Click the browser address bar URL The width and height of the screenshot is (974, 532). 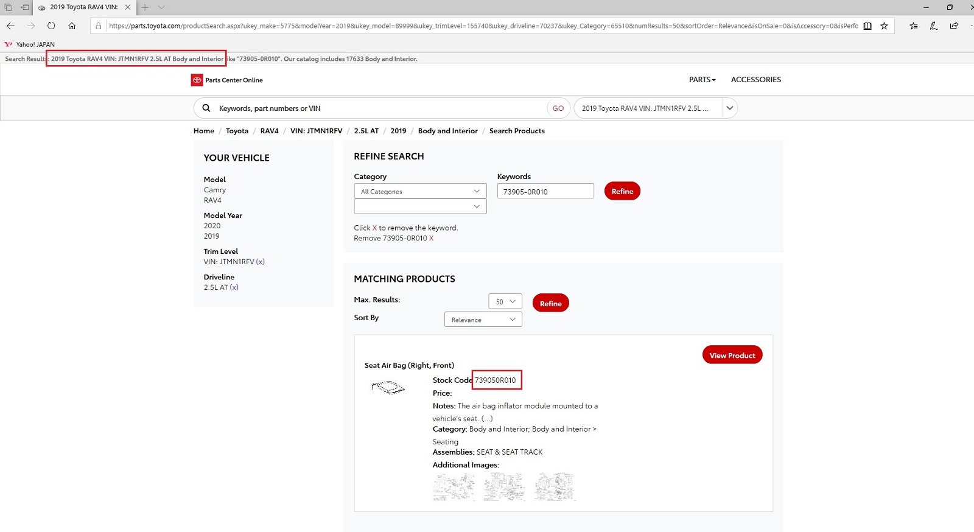tap(483, 26)
